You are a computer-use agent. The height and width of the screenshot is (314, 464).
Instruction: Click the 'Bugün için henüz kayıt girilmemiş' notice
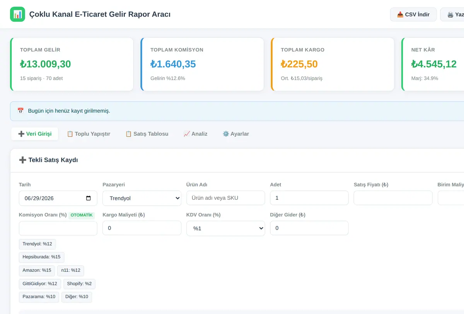pos(69,111)
